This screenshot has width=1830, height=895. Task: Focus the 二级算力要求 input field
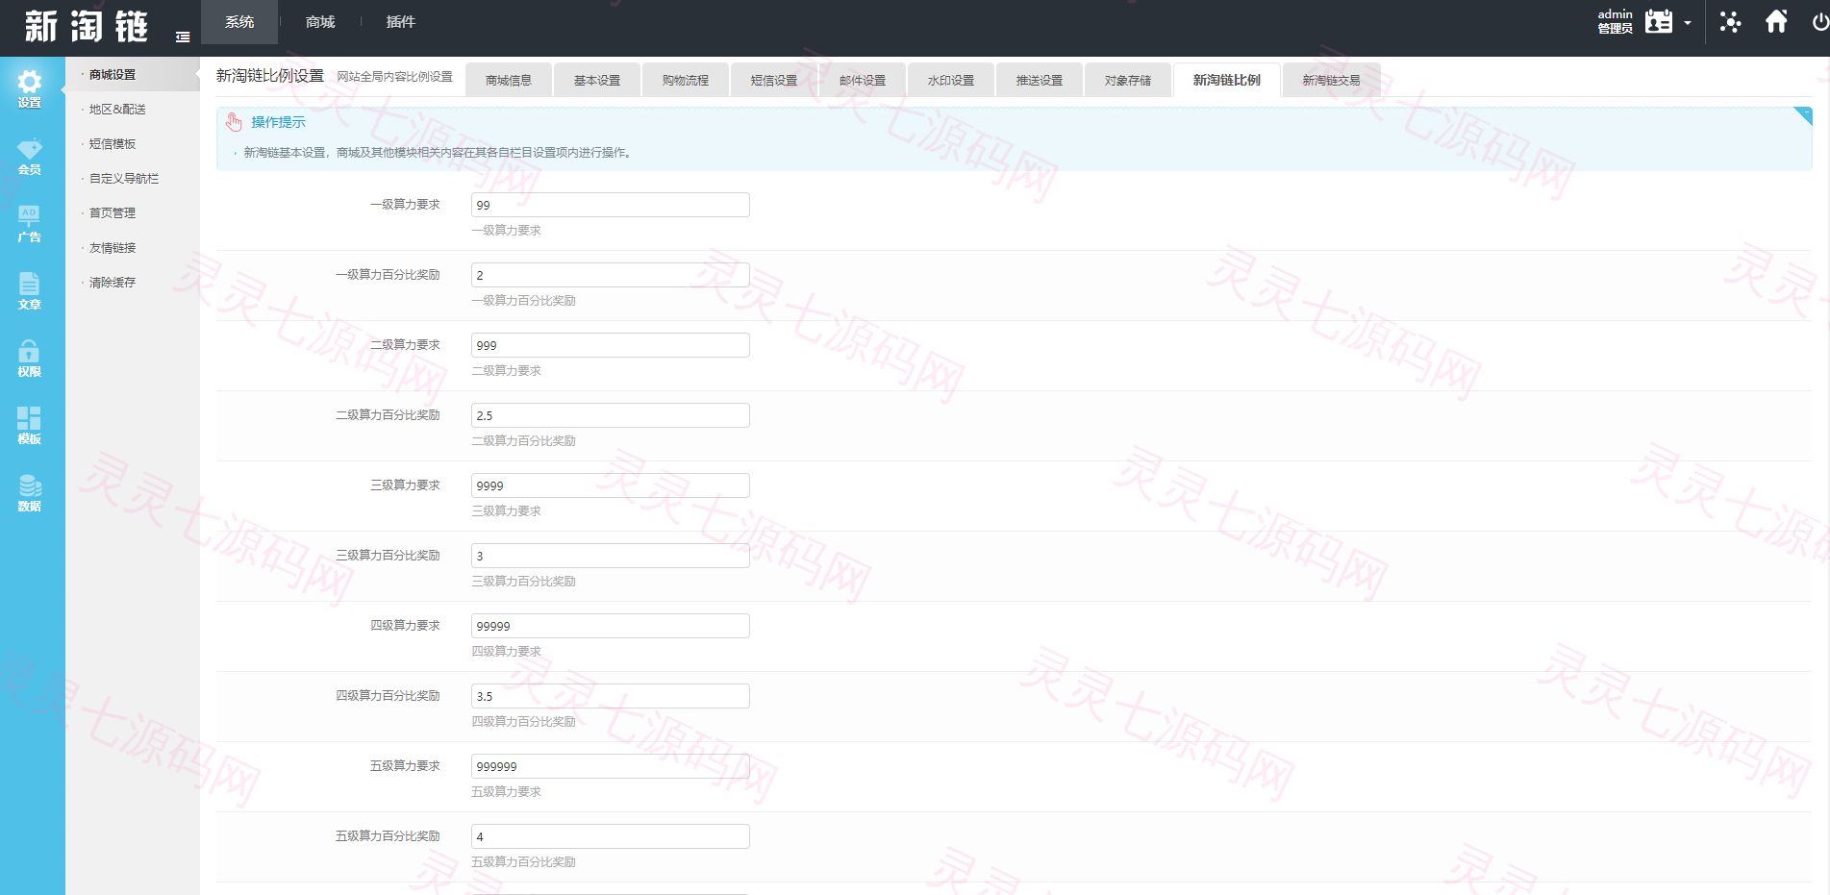coord(611,345)
